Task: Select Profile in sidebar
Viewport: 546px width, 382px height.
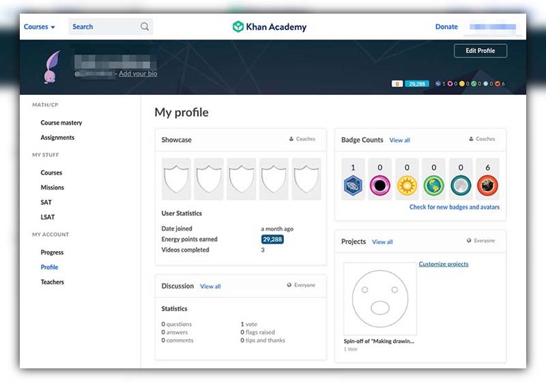Action: (49, 267)
